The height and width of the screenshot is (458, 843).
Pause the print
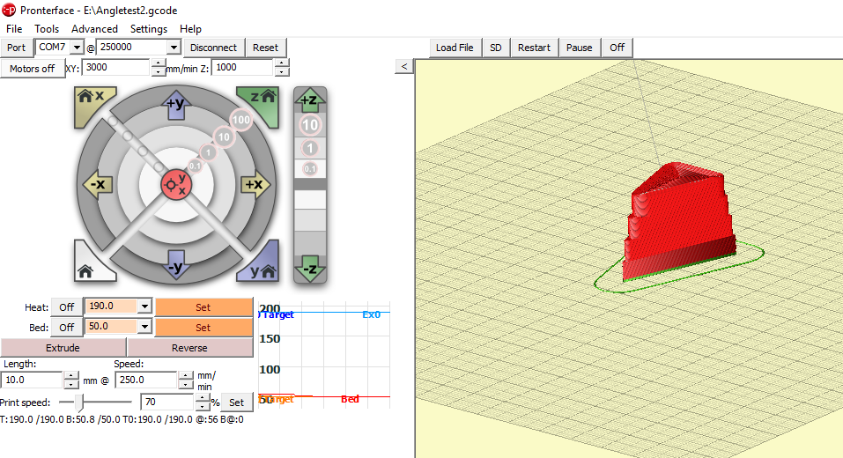click(579, 48)
